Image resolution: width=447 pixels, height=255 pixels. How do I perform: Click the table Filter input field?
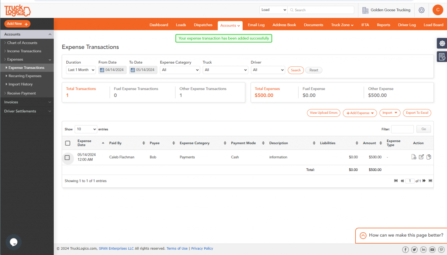point(402,129)
